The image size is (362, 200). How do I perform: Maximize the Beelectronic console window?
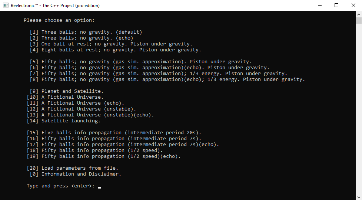[336, 6]
